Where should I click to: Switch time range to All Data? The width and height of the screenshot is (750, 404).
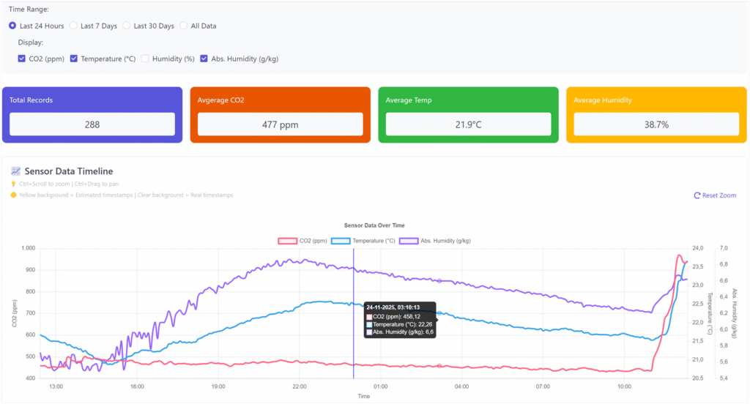tap(184, 26)
